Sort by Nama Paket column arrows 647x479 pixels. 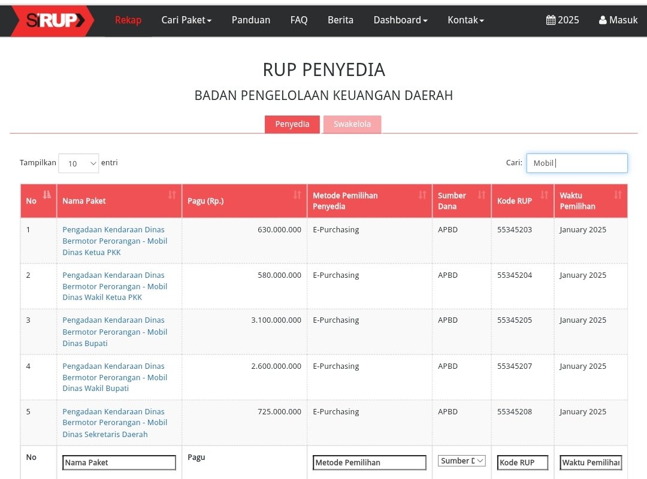click(172, 195)
